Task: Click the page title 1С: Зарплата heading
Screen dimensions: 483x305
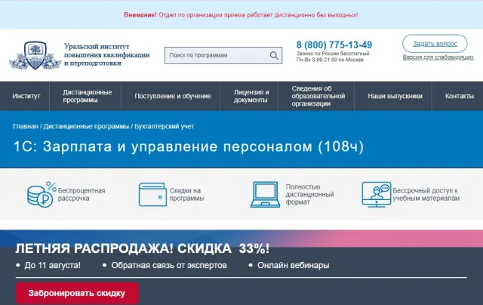Action: coord(189,146)
